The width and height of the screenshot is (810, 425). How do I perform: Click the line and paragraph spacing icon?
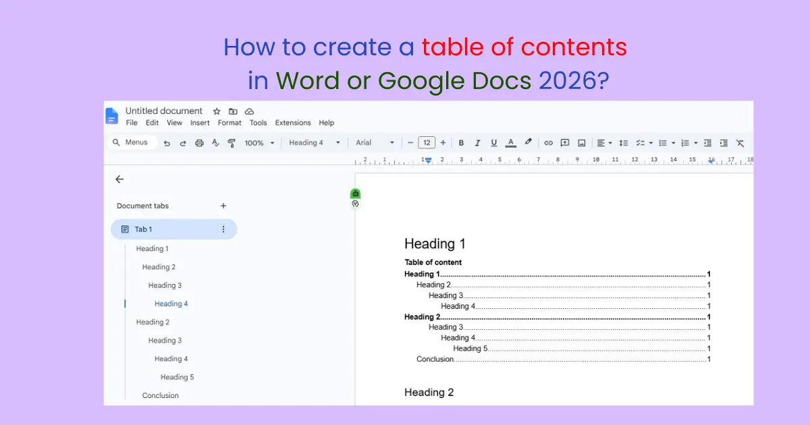click(x=624, y=143)
